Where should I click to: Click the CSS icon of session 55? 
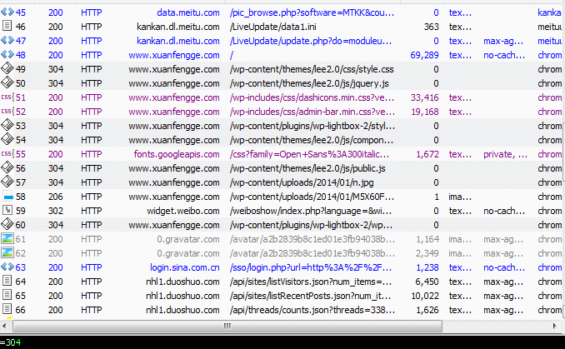pyautogui.click(x=7, y=154)
